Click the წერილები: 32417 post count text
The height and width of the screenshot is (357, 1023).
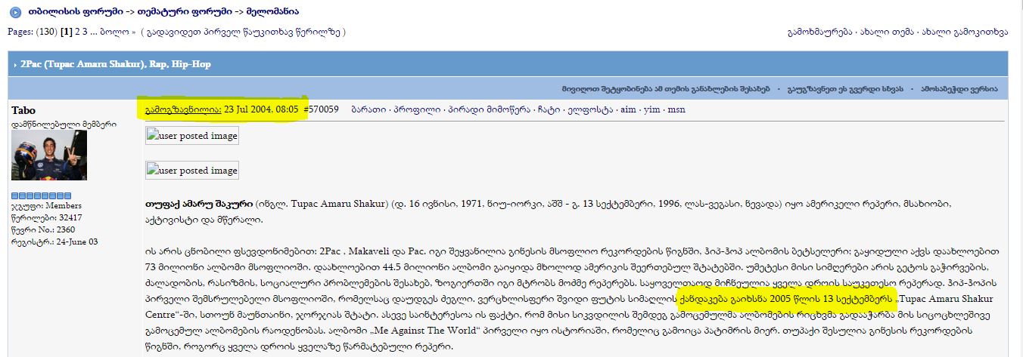click(x=46, y=217)
